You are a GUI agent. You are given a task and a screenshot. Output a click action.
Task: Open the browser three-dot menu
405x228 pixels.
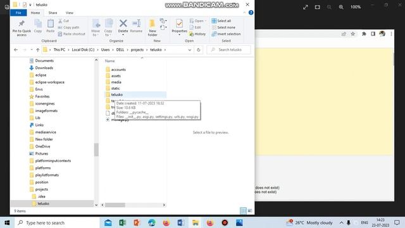coord(391,34)
